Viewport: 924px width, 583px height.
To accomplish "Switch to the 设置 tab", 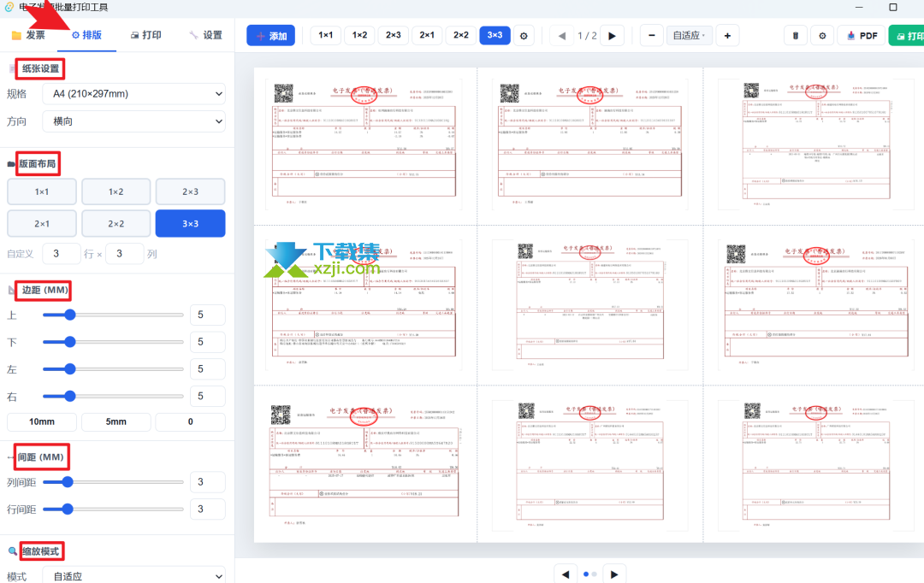I will [x=205, y=35].
